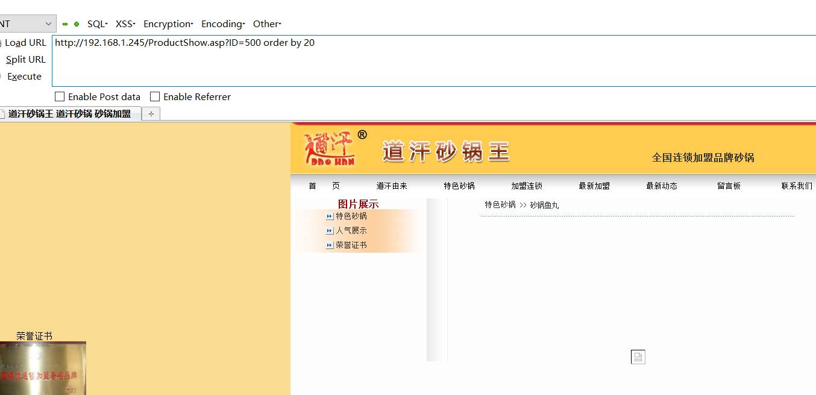816x395 pixels.
Task: Click the broken image placeholder icon
Action: point(638,357)
